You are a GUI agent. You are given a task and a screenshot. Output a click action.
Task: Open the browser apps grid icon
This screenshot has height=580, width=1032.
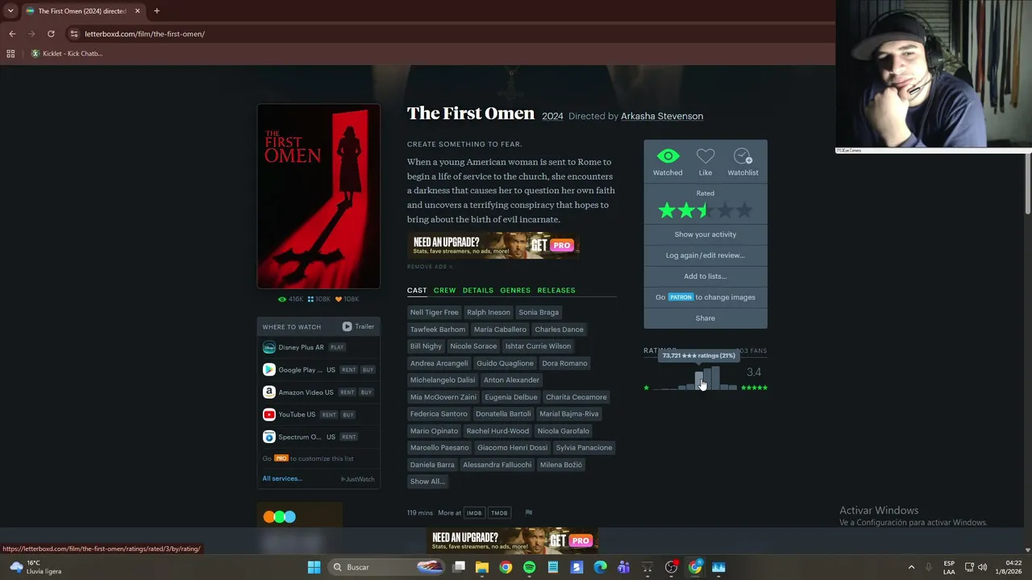(10, 54)
